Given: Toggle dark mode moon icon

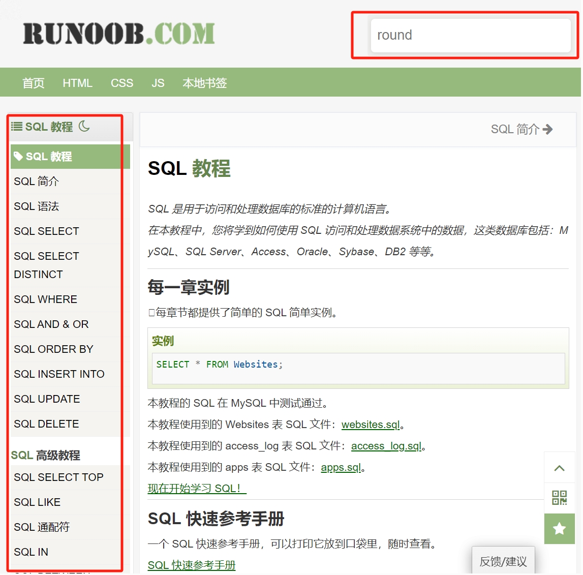Looking at the screenshot, I should [84, 126].
